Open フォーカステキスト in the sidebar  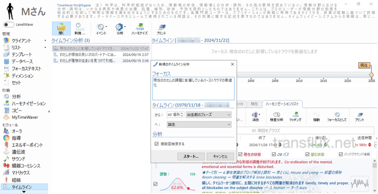point(27,69)
